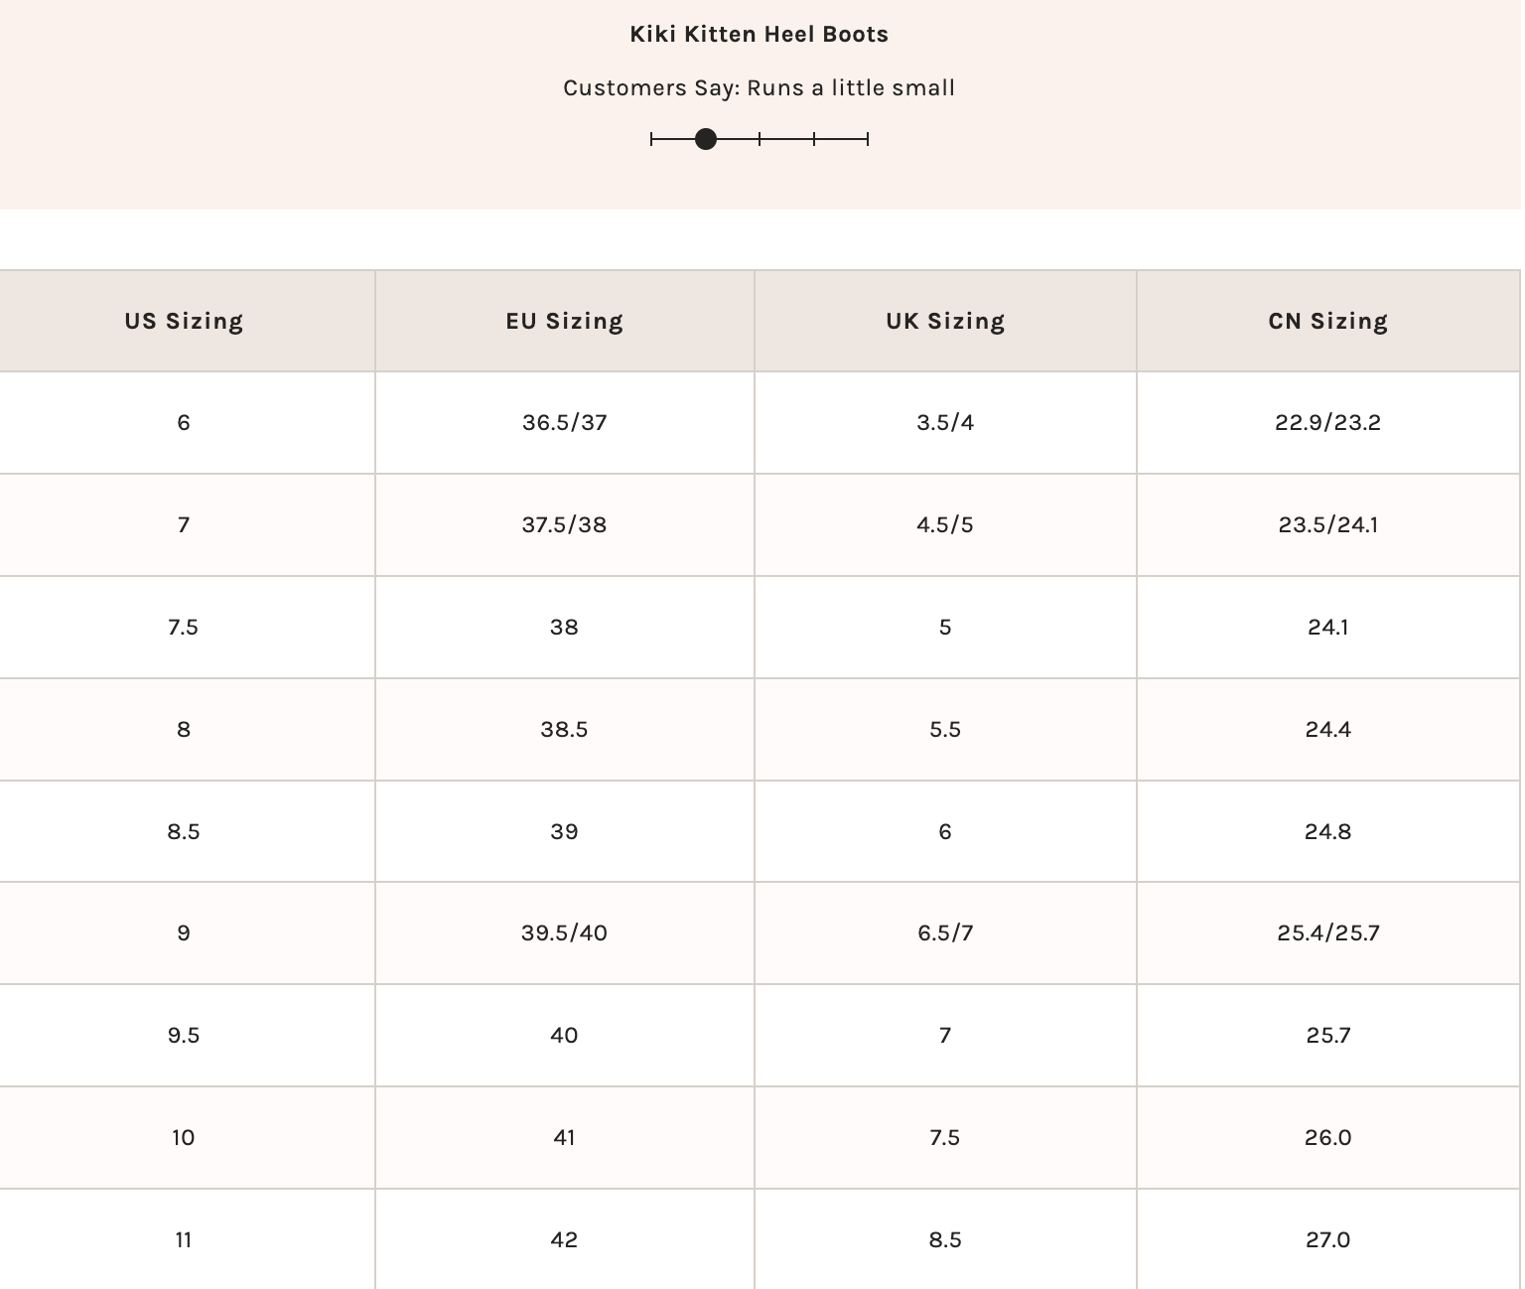Select the US Sizing column header
The image size is (1525, 1289).
click(185, 321)
